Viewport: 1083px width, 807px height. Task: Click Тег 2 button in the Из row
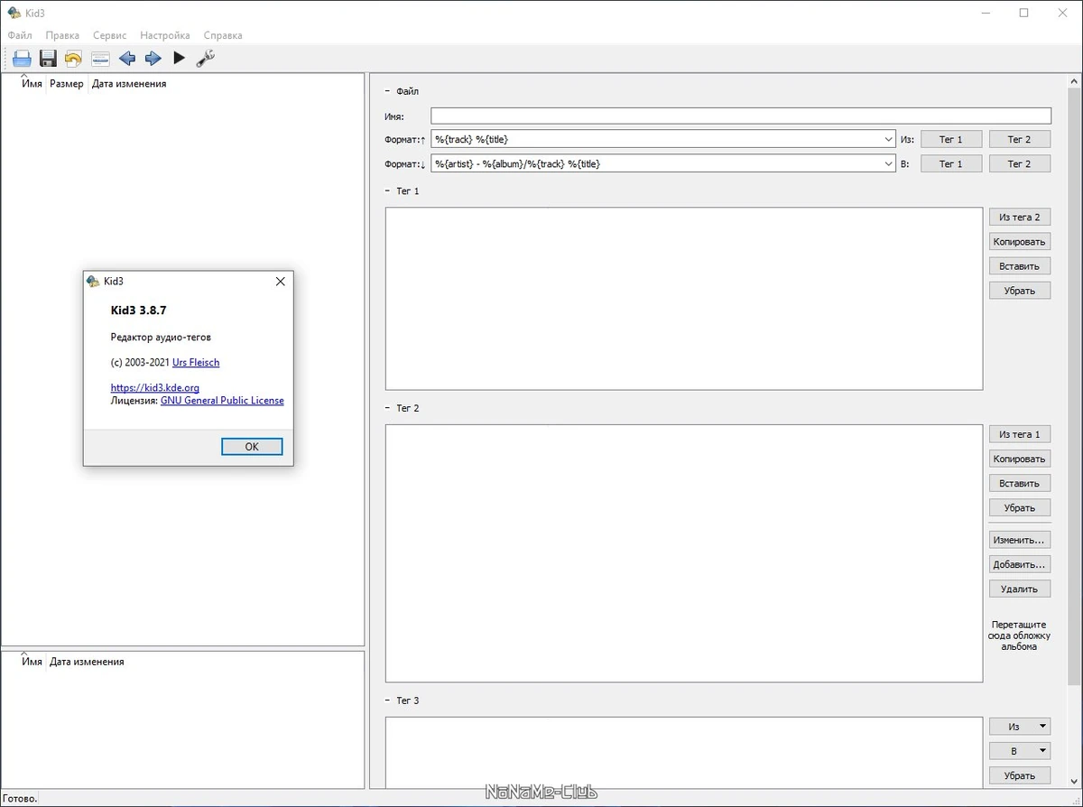(1020, 139)
